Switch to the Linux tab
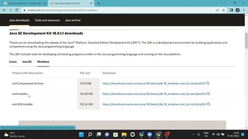The width and height of the screenshot is (248, 139). [13, 62]
